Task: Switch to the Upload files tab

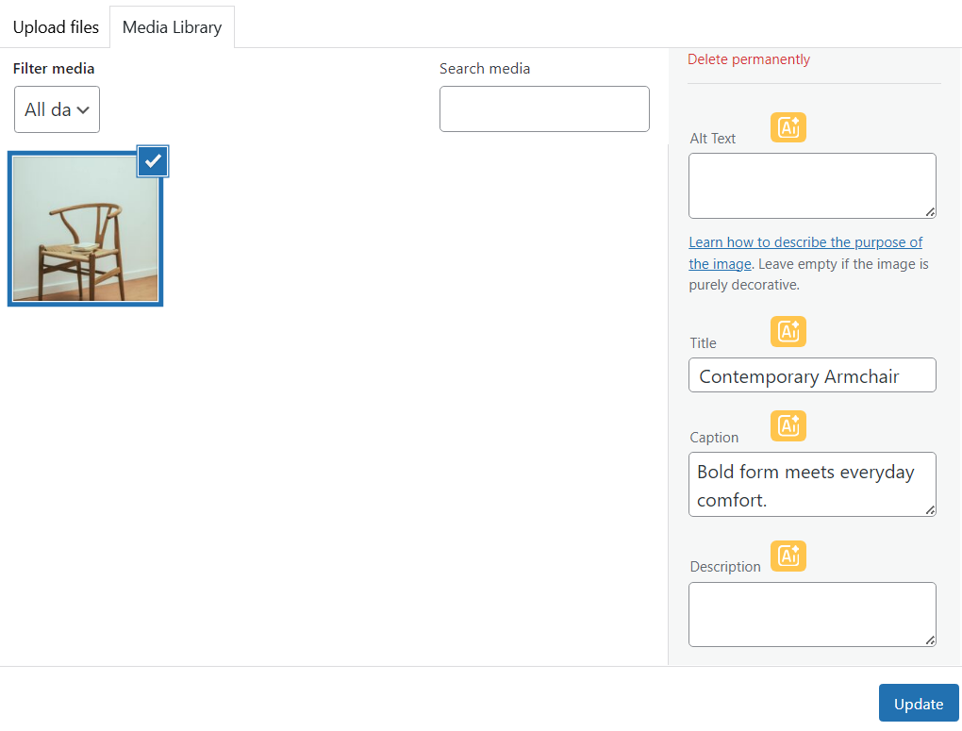Action: [56, 27]
